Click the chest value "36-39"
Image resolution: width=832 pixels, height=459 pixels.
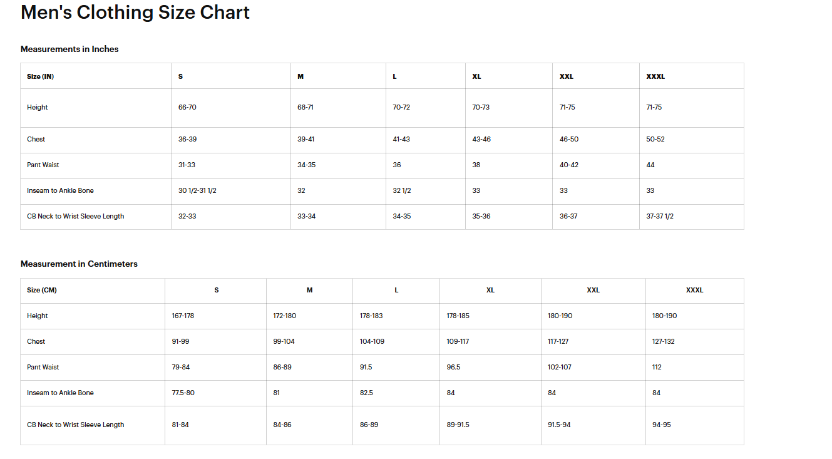tap(187, 139)
